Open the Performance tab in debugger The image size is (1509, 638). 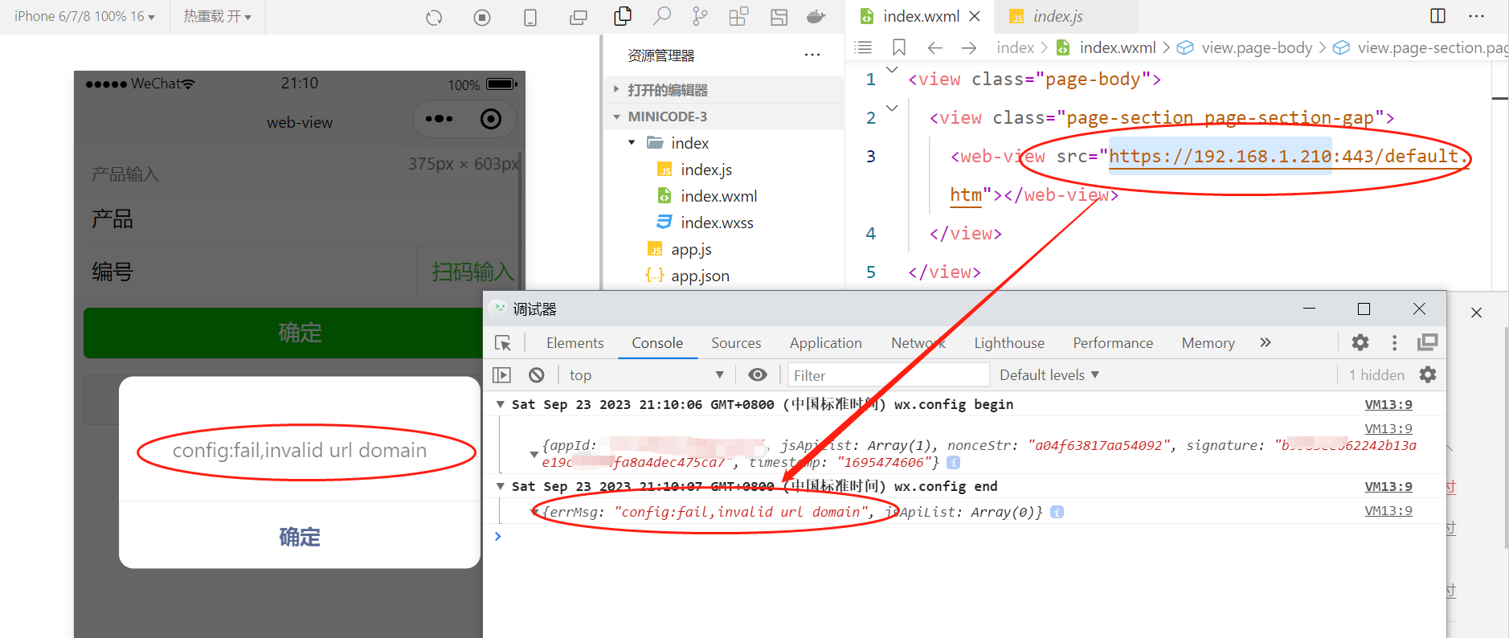click(x=1113, y=342)
